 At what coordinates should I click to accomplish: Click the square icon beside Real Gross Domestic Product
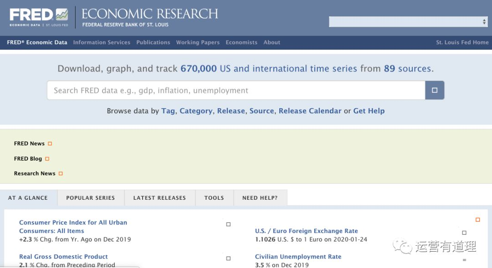[228, 258]
